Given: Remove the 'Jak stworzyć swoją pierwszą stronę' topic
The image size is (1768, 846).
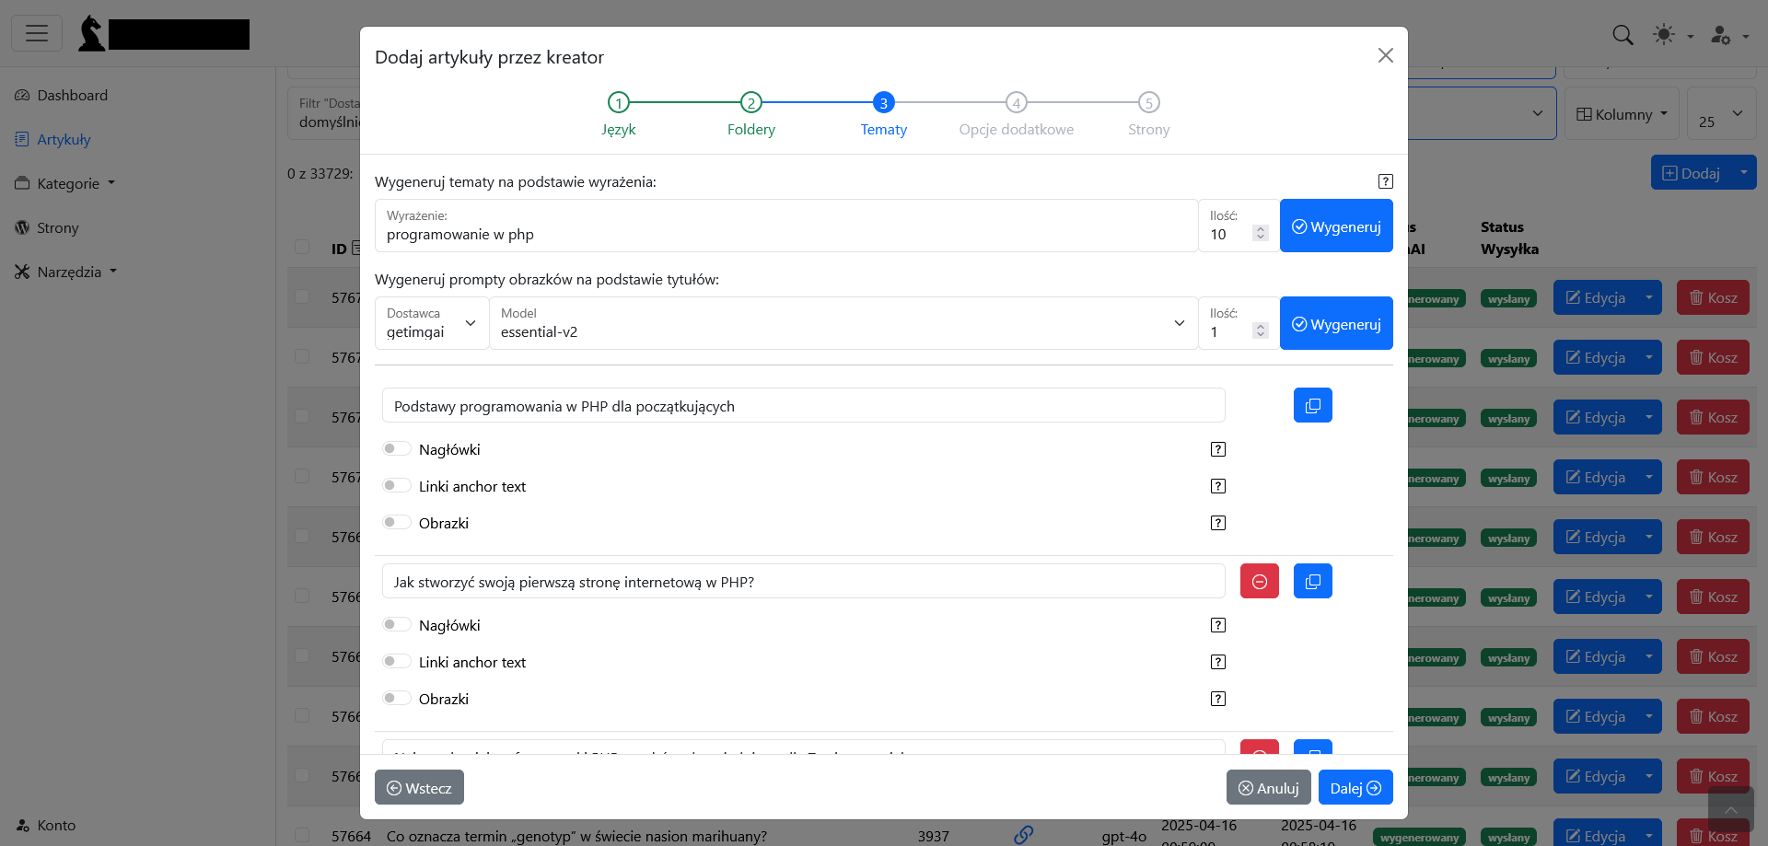Looking at the screenshot, I should coord(1259,581).
